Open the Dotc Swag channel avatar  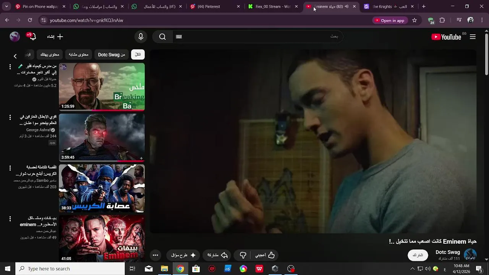[x=470, y=255]
